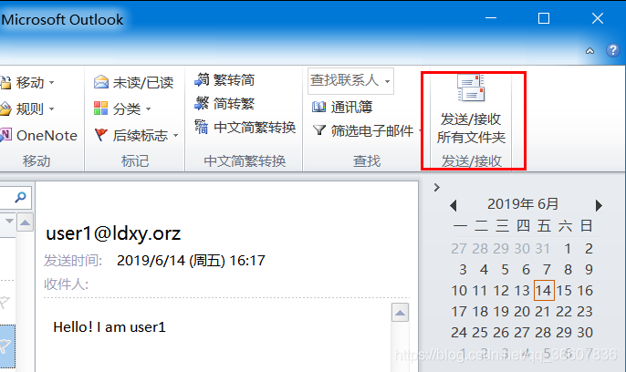Image resolution: width=626 pixels, height=372 pixels.
Task: Collapse the ribbon using the caret icon
Action: click(589, 51)
